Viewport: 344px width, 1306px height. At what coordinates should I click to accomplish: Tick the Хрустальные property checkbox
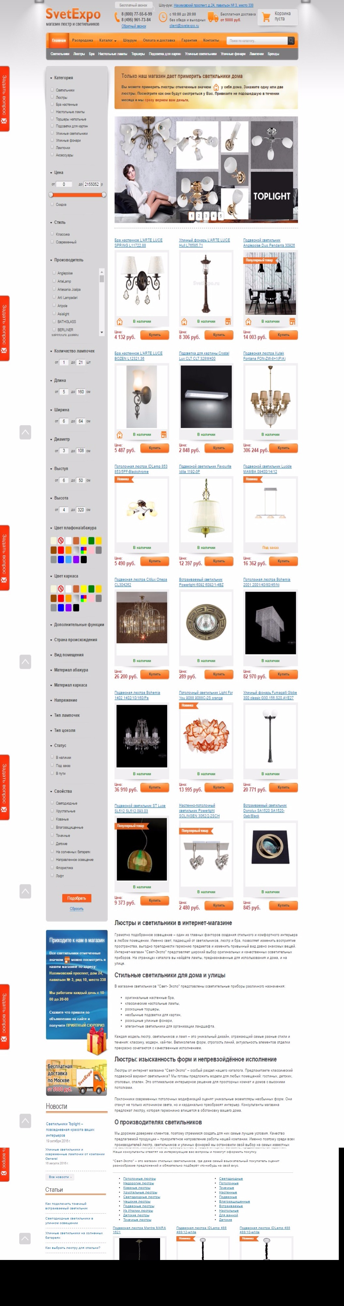52,811
